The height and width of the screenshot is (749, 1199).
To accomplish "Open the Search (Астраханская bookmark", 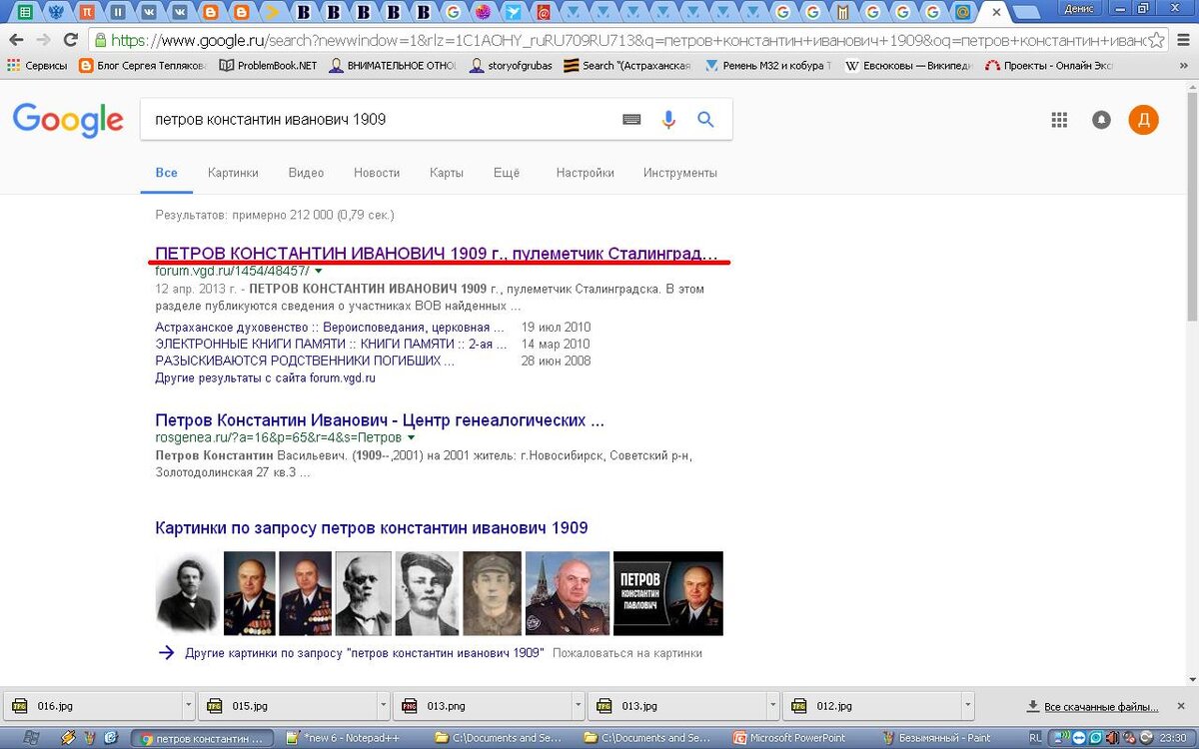I will click(x=627, y=66).
